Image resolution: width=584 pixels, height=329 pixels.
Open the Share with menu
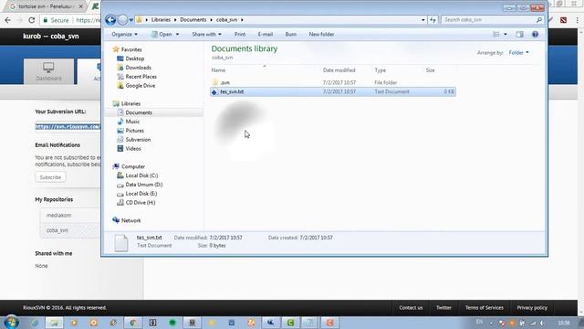207,35
